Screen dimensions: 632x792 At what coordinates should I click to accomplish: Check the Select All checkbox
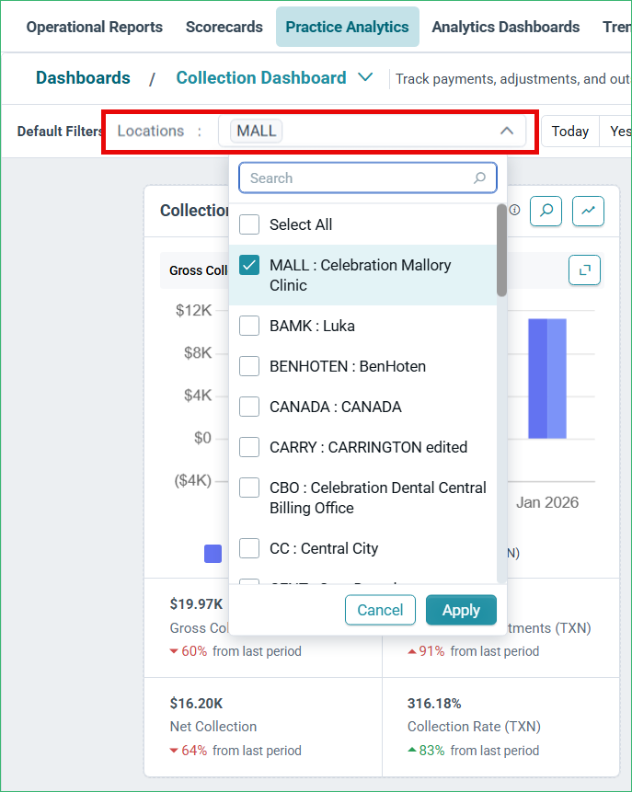[x=249, y=224]
